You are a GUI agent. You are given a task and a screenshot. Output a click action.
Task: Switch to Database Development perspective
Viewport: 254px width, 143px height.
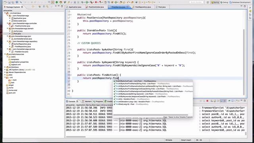(x=240, y=2)
